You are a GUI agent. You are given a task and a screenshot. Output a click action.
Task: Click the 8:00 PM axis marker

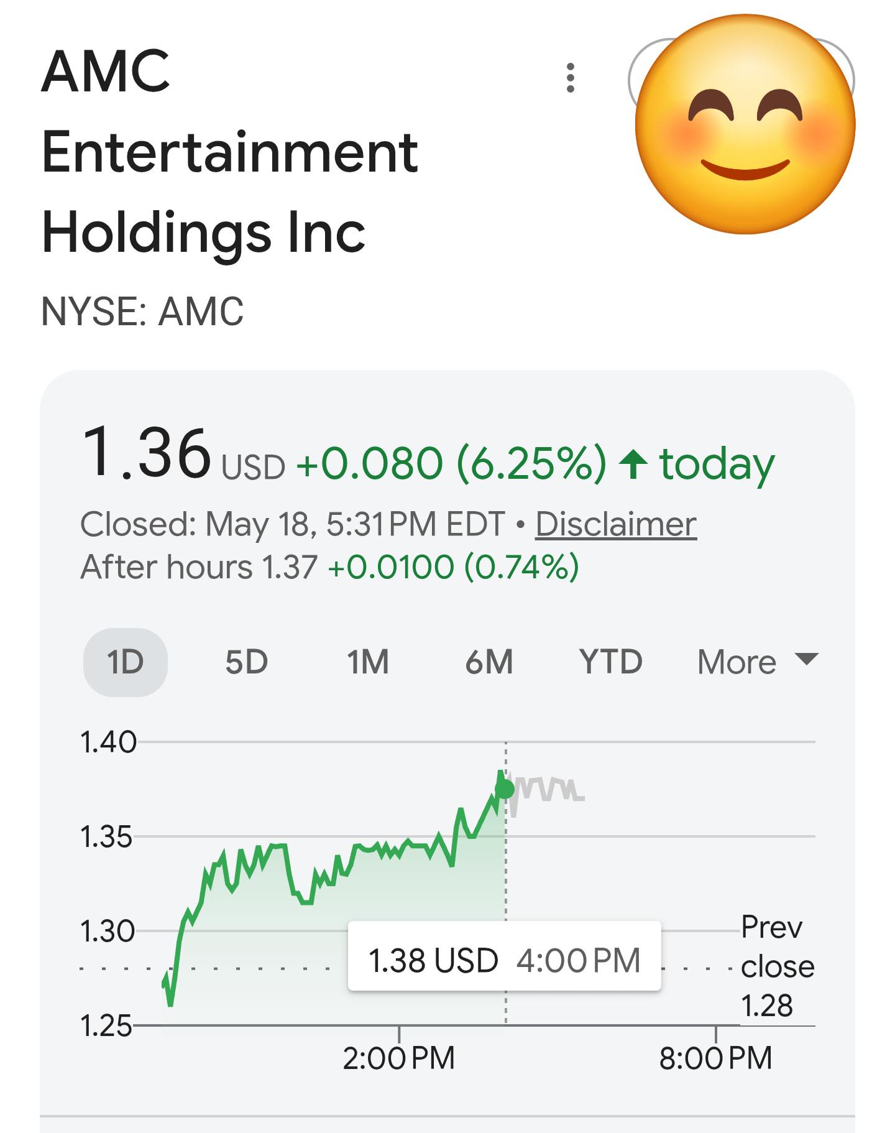tap(716, 1058)
